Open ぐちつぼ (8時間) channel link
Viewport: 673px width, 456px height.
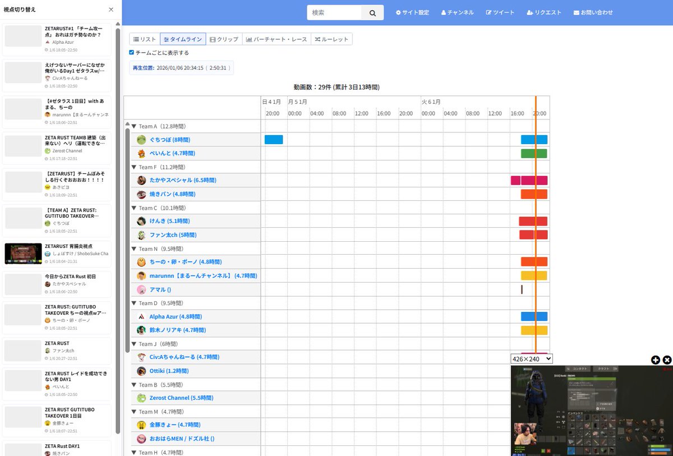click(169, 140)
